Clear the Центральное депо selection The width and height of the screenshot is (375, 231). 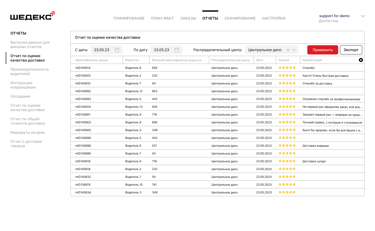288,50
